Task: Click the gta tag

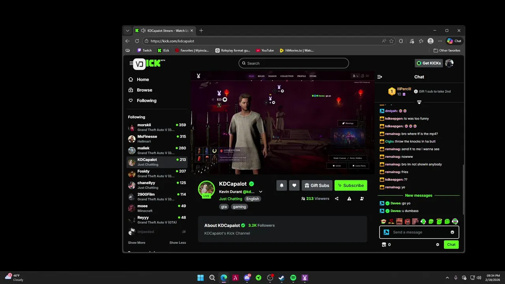Action: click(224, 207)
